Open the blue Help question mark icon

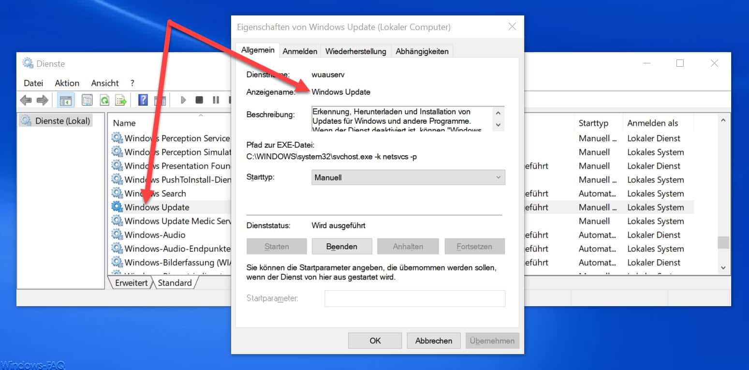143,100
